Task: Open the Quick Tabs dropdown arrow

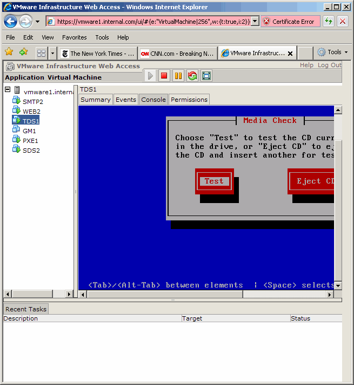Action: coord(52,53)
